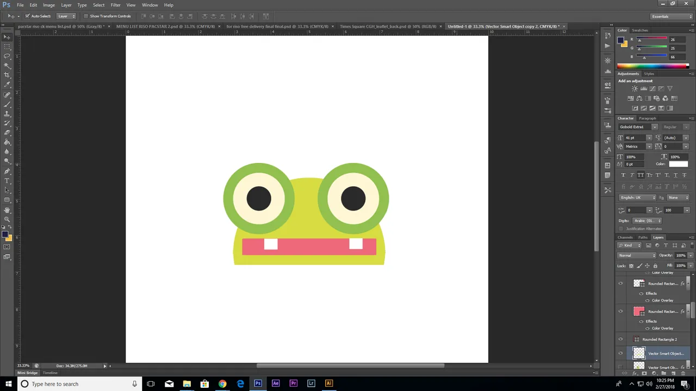
Task: Select the Rectangular Marquee tool
Action: click(x=7, y=46)
